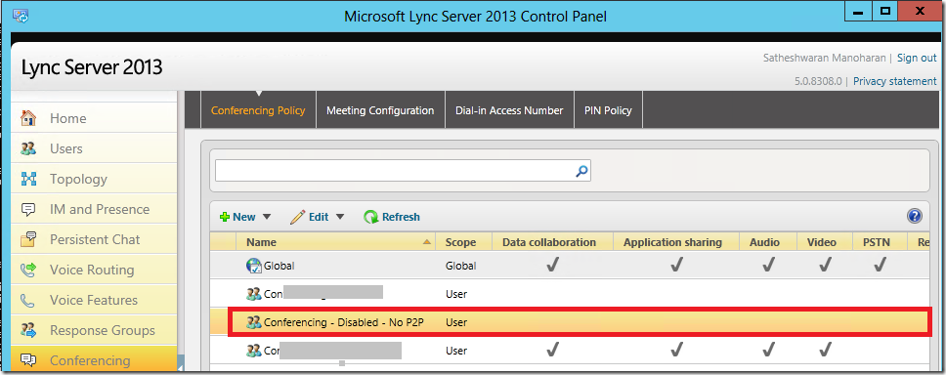Click the Conferencing icon in sidebar
Screen dimensions: 946x375
28,360
